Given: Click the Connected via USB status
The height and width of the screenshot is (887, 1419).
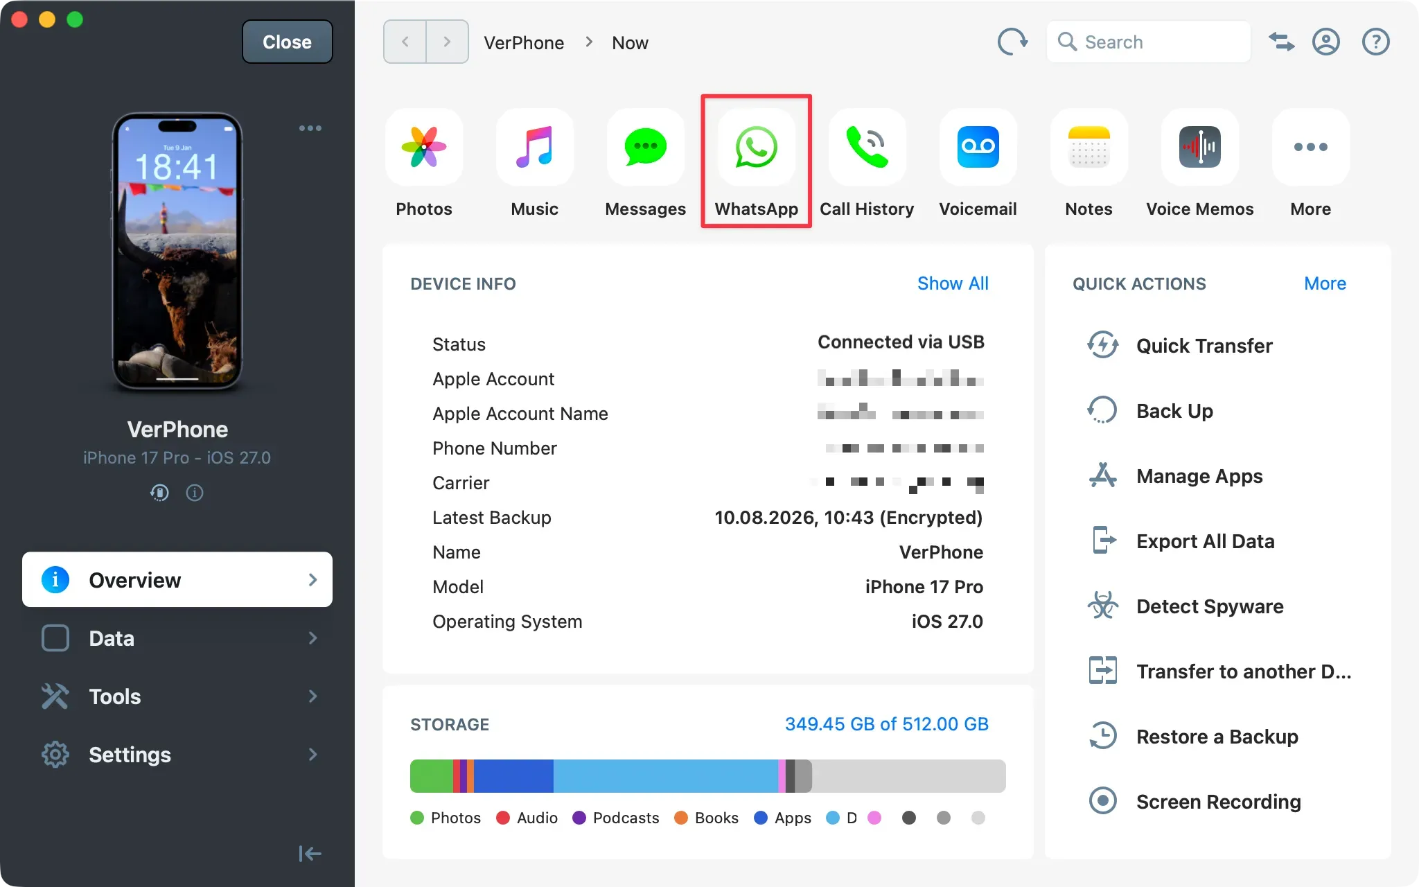Looking at the screenshot, I should 901,342.
